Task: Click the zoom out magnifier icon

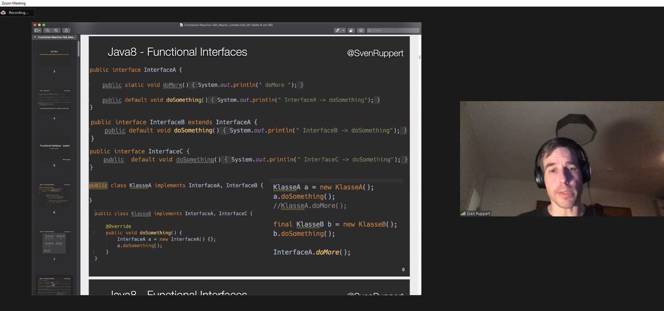Action: (48, 30)
